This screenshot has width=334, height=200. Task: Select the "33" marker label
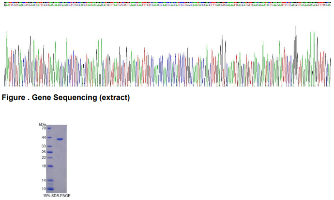click(x=44, y=146)
